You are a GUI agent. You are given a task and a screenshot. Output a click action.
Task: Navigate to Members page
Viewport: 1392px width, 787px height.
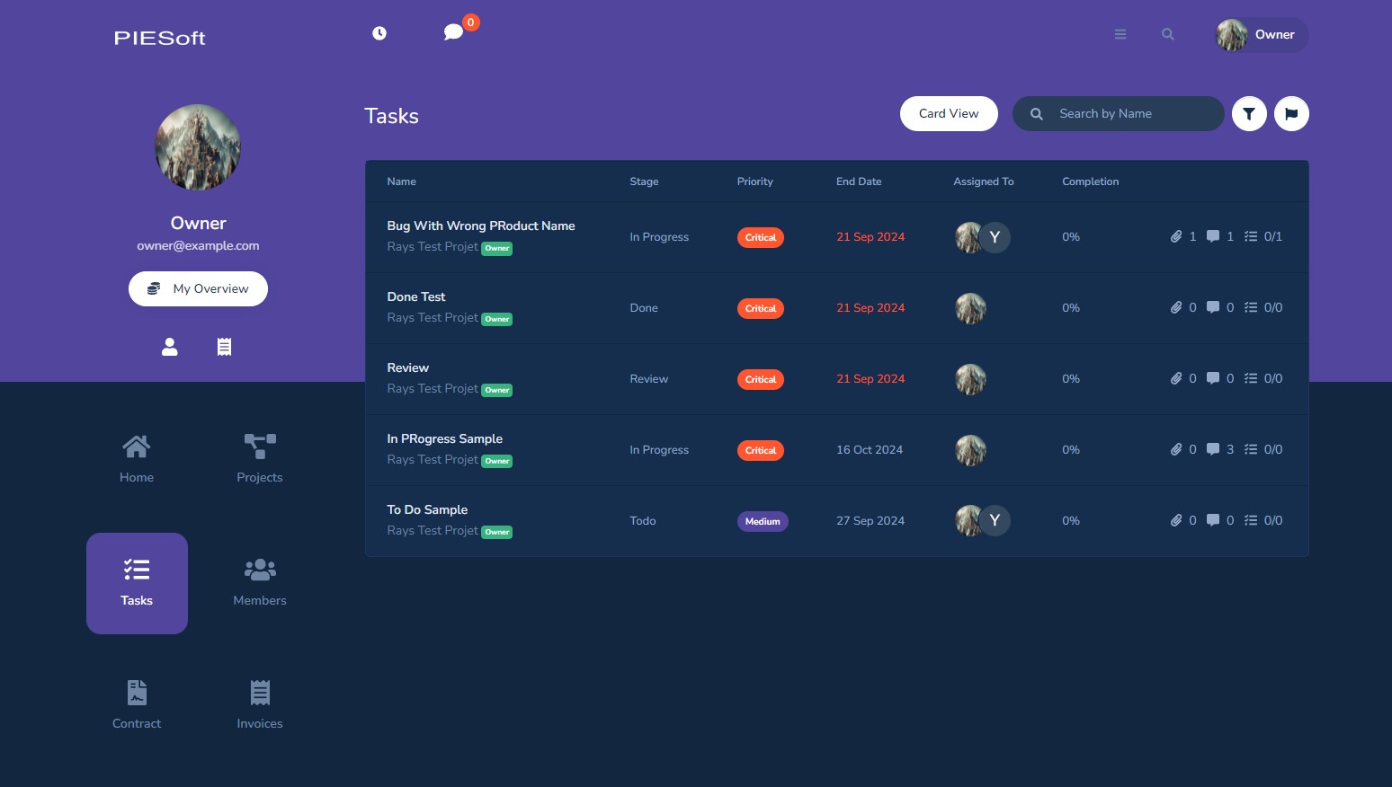tap(260, 582)
